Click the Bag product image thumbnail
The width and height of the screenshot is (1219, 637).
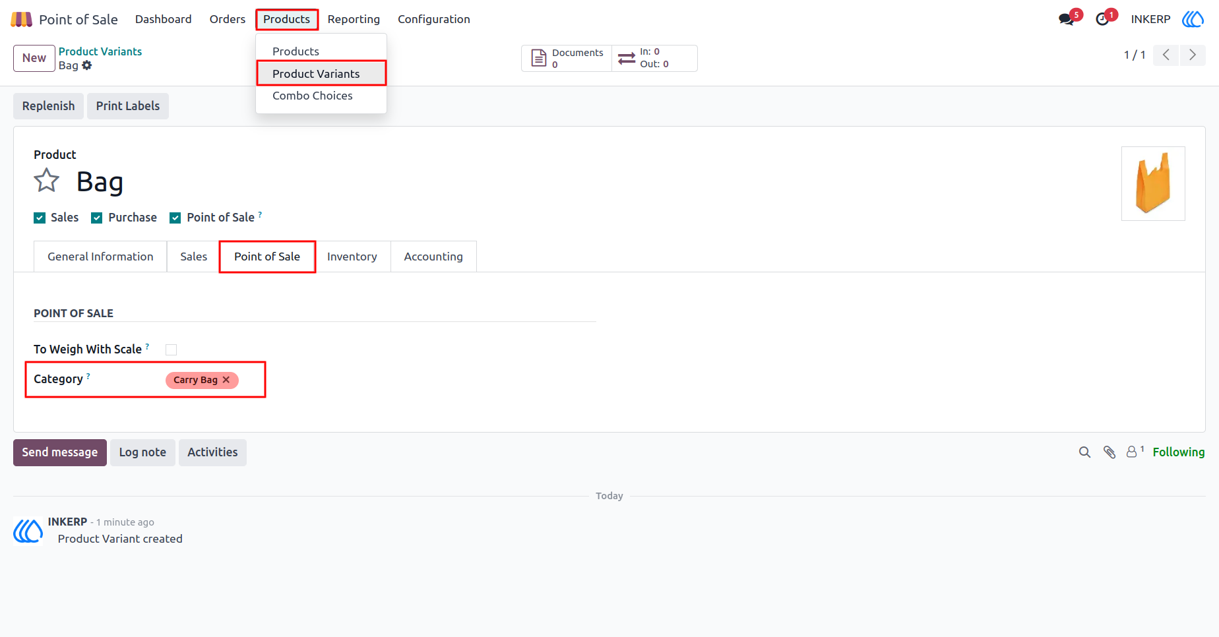pyautogui.click(x=1153, y=183)
